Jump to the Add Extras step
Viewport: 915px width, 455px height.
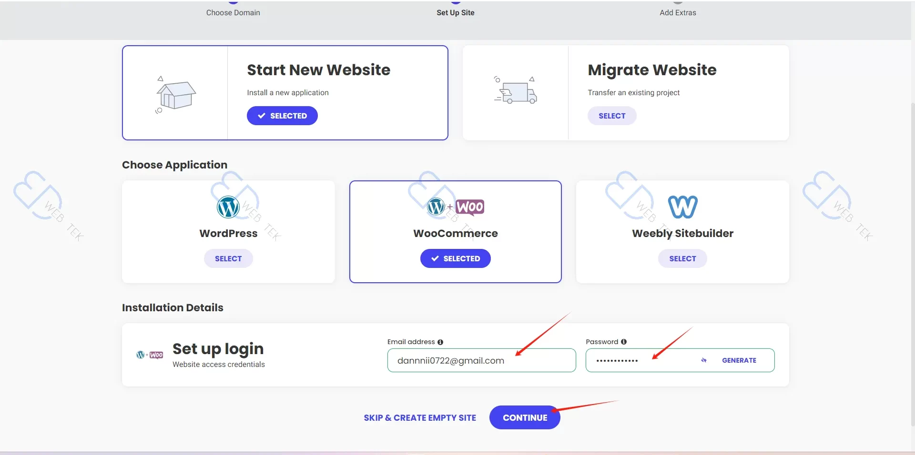pos(678,12)
